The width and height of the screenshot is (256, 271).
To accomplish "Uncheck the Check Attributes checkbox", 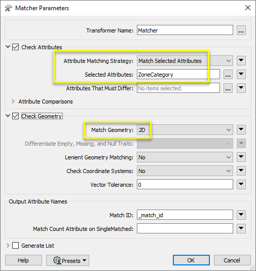I will tap(15, 47).
